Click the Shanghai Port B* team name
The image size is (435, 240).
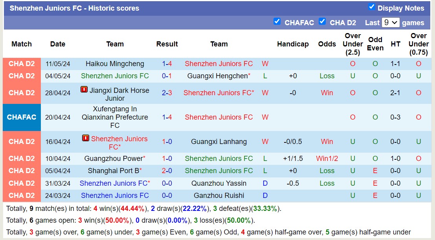pyautogui.click(x=115, y=171)
